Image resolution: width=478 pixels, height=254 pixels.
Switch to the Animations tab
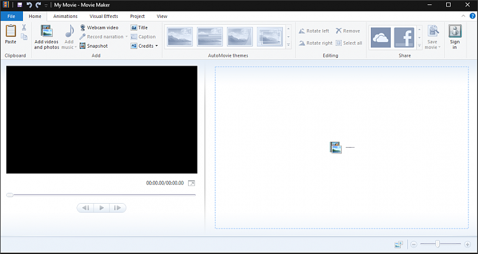pos(65,17)
